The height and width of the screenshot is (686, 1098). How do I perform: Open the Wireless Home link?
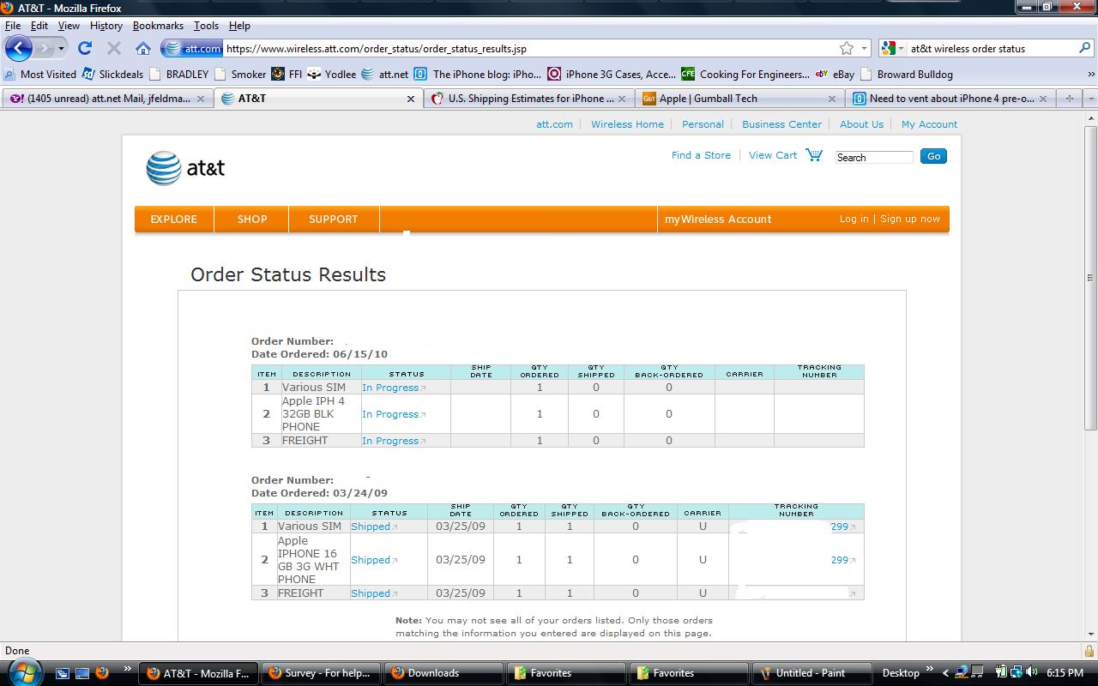click(x=627, y=124)
